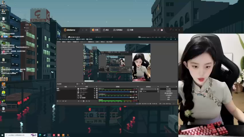Pop out the Scenes dock panel
Screen dimensions: 244x137
tap(76, 87)
